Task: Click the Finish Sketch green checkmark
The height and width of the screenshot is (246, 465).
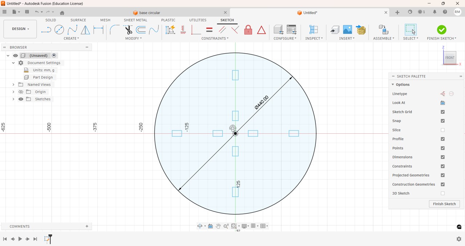Action: click(x=442, y=30)
